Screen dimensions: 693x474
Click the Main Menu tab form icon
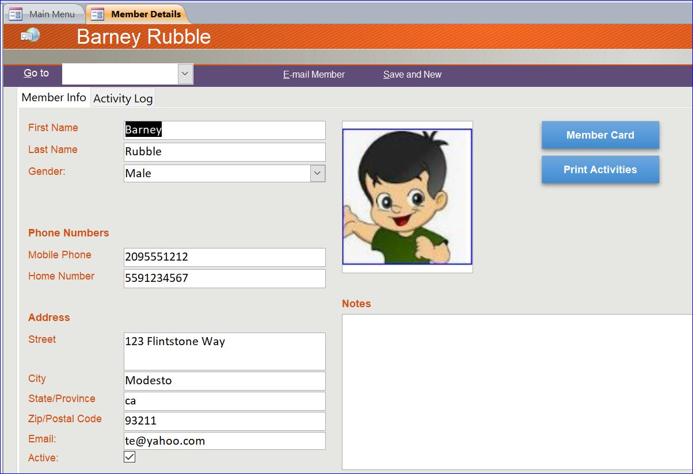16,14
